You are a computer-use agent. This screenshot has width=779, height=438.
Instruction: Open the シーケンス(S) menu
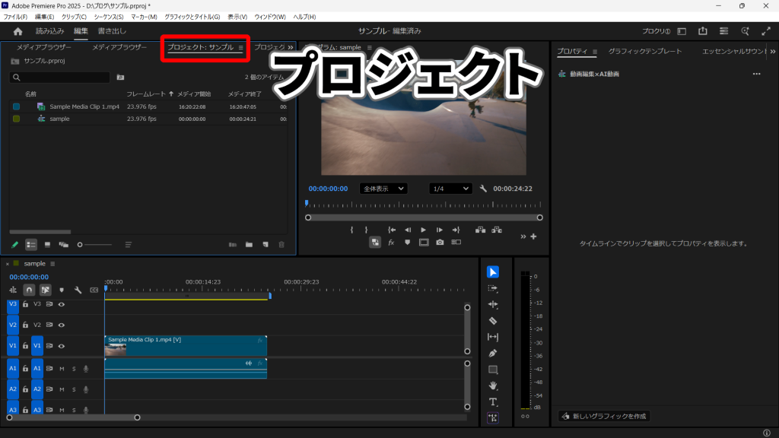click(109, 17)
